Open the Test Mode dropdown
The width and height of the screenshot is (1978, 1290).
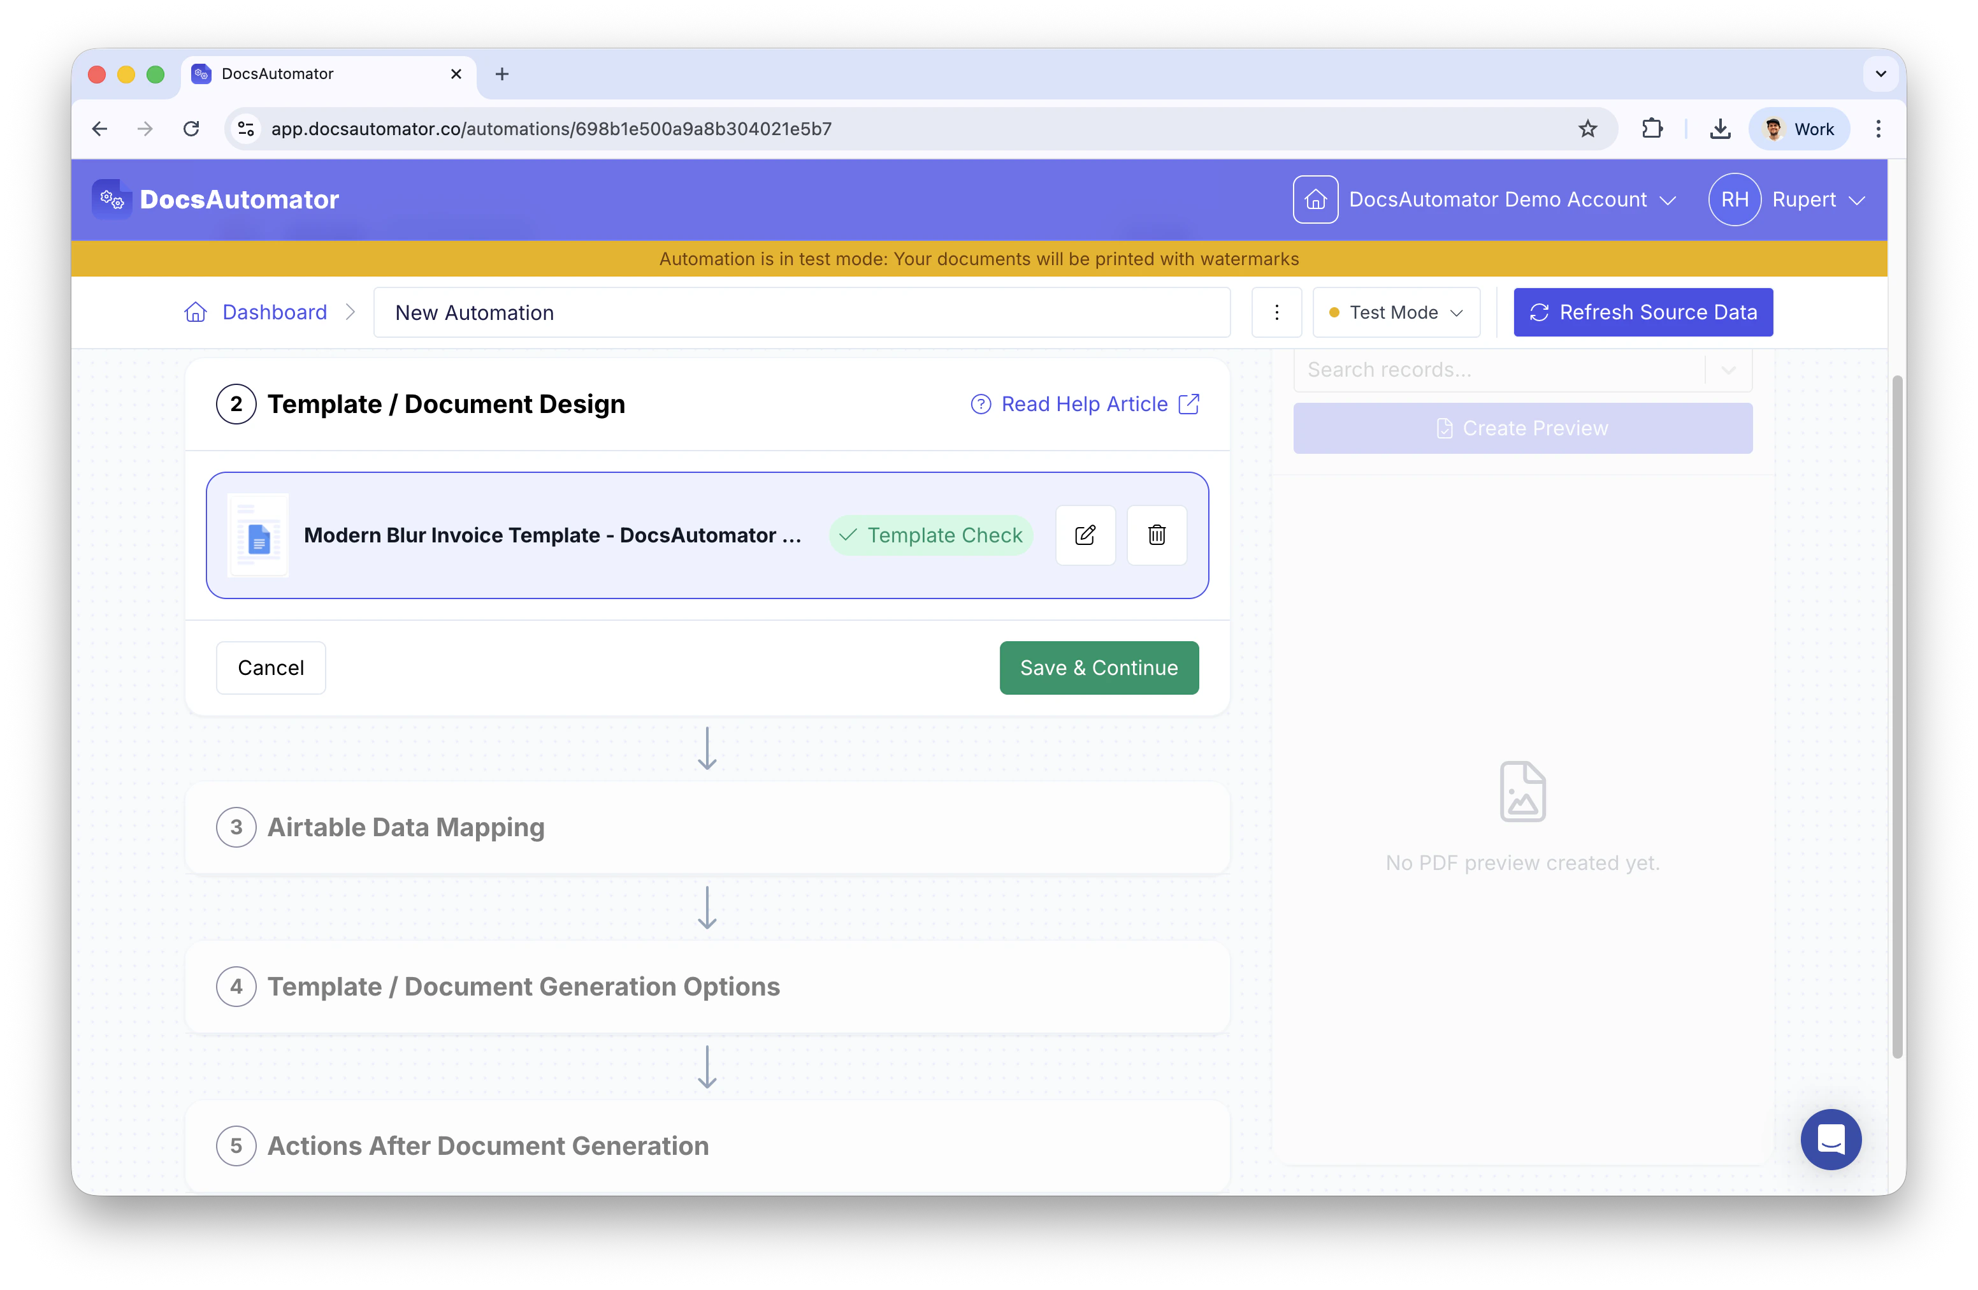pyautogui.click(x=1396, y=312)
